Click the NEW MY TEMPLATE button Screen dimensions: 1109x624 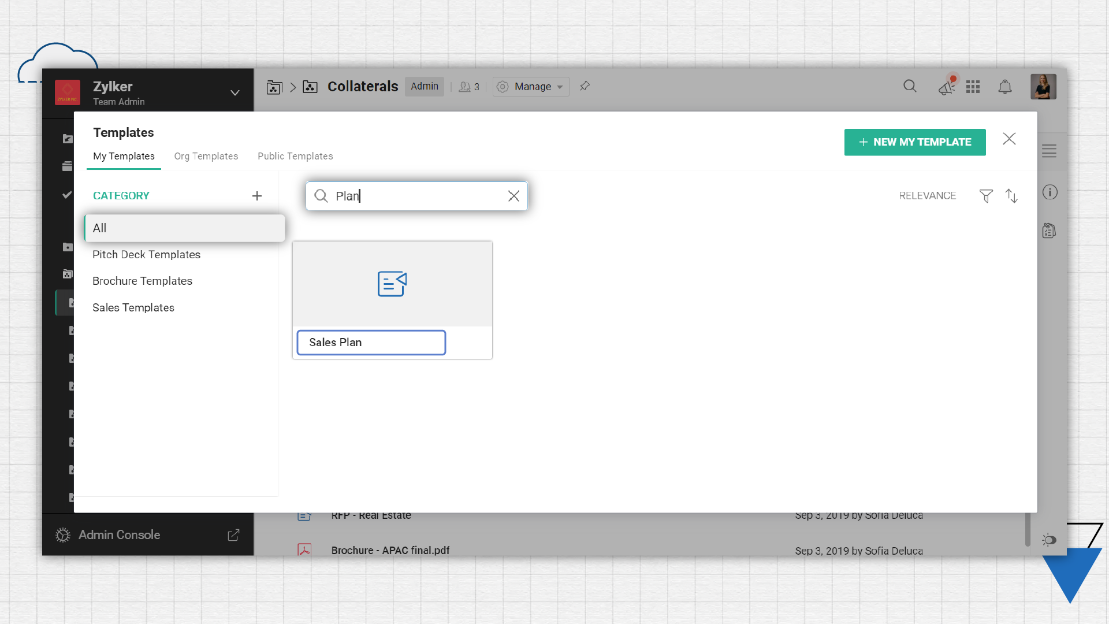pyautogui.click(x=914, y=142)
